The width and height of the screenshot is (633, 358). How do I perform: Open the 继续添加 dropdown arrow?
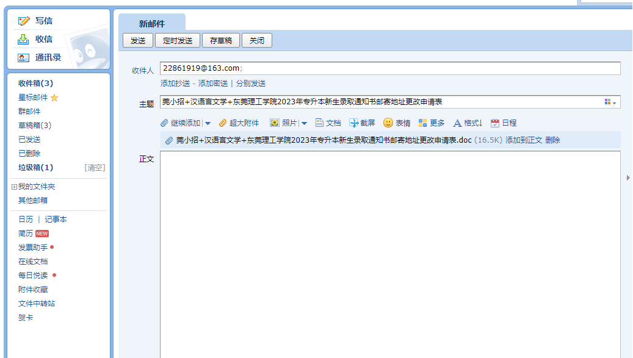coord(208,123)
